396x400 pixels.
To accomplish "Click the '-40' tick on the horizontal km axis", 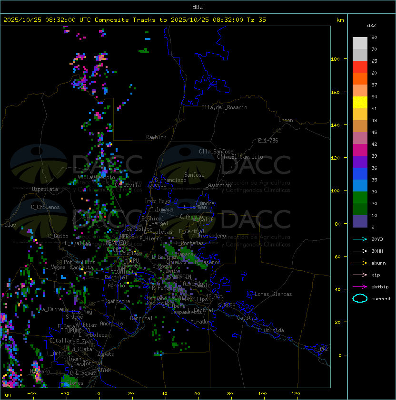I will tap(31, 394).
